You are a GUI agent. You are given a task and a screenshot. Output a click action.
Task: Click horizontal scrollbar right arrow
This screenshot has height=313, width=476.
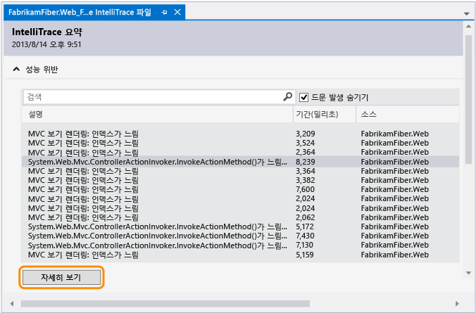(x=457, y=304)
